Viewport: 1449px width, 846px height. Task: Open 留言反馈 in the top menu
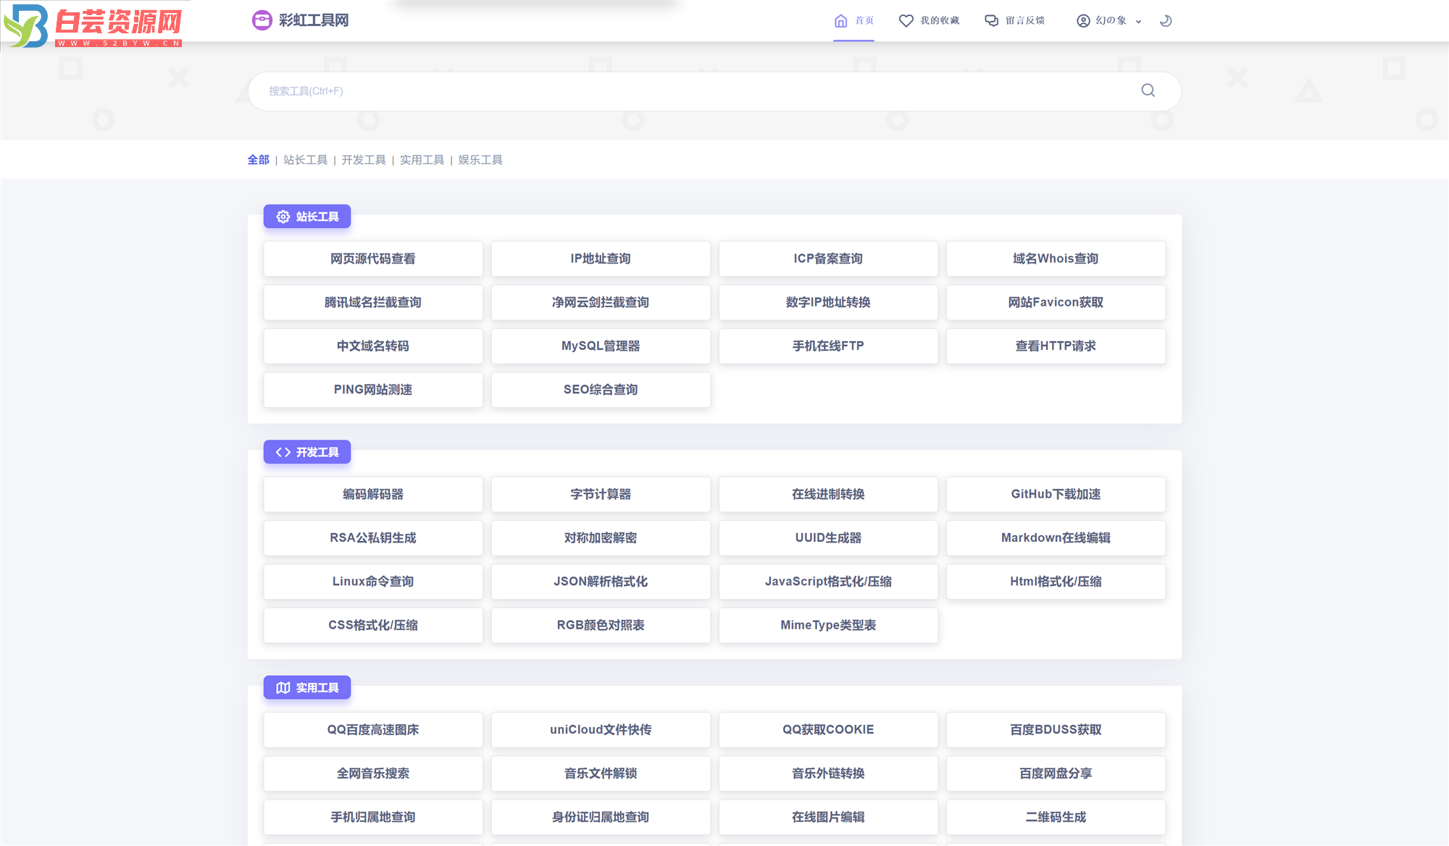(1014, 21)
